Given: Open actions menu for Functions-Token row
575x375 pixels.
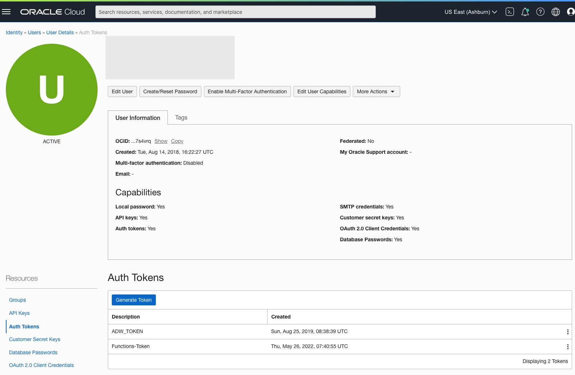Looking at the screenshot, I should 567,347.
